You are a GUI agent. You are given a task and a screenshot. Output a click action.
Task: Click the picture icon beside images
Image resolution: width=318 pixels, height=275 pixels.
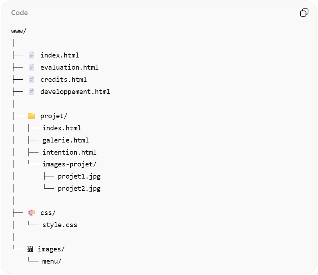pyautogui.click(x=30, y=249)
